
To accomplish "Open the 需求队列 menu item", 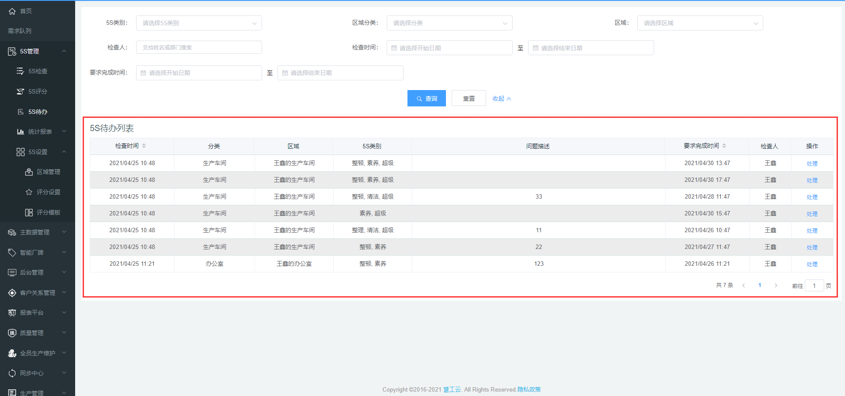I will point(20,31).
